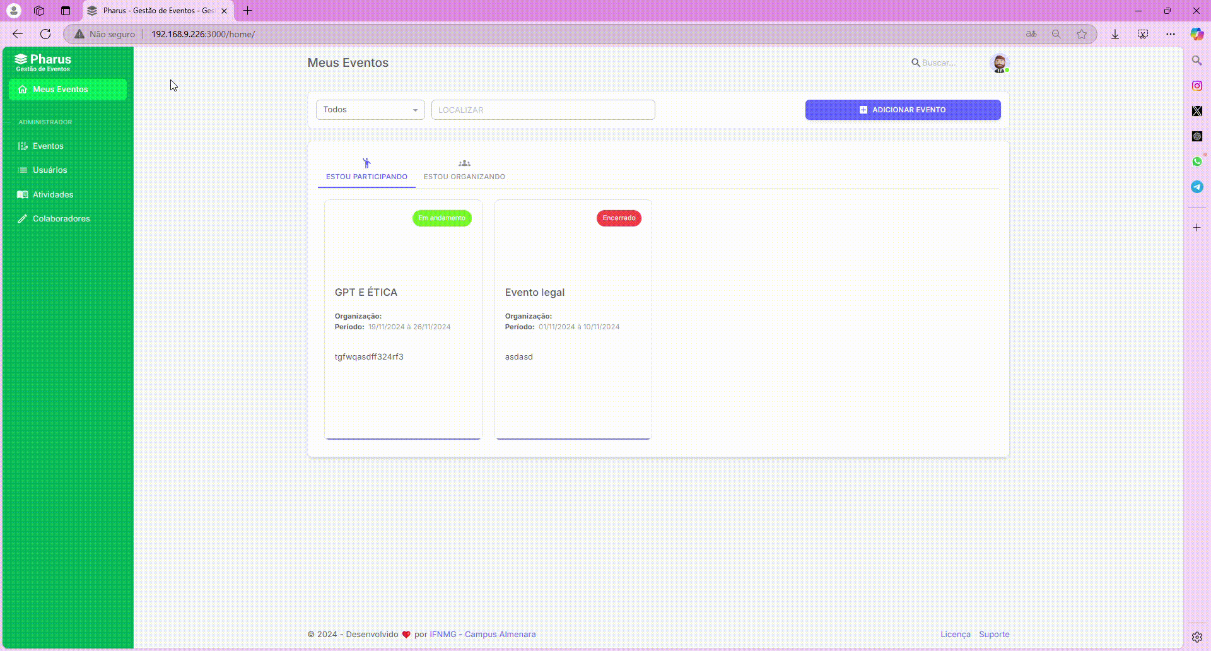Reload the page with refresh icon
This screenshot has height=651, width=1211.
45,34
